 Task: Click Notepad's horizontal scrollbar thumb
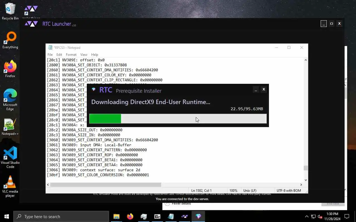[106, 185]
